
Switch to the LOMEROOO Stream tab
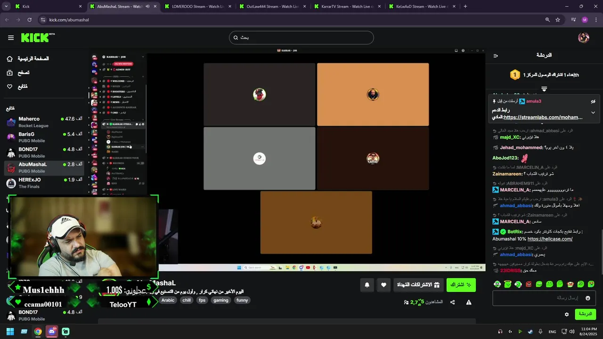tap(198, 7)
